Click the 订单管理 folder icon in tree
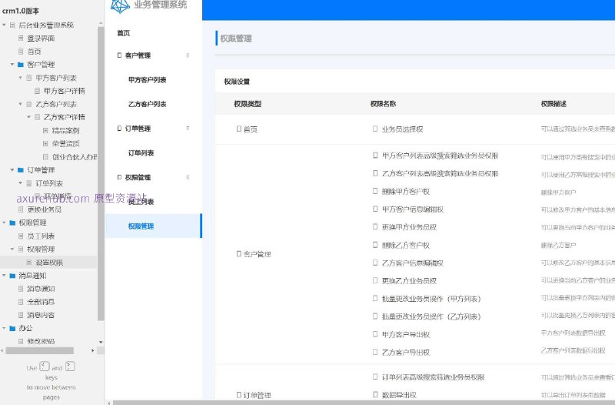Image resolution: width=615 pixels, height=405 pixels. point(21,169)
